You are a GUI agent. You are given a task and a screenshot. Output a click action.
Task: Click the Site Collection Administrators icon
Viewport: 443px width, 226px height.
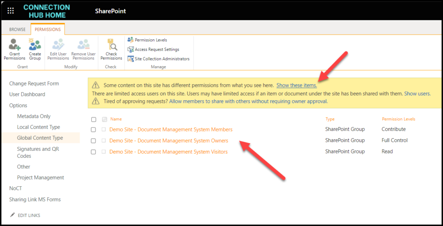(x=131, y=59)
